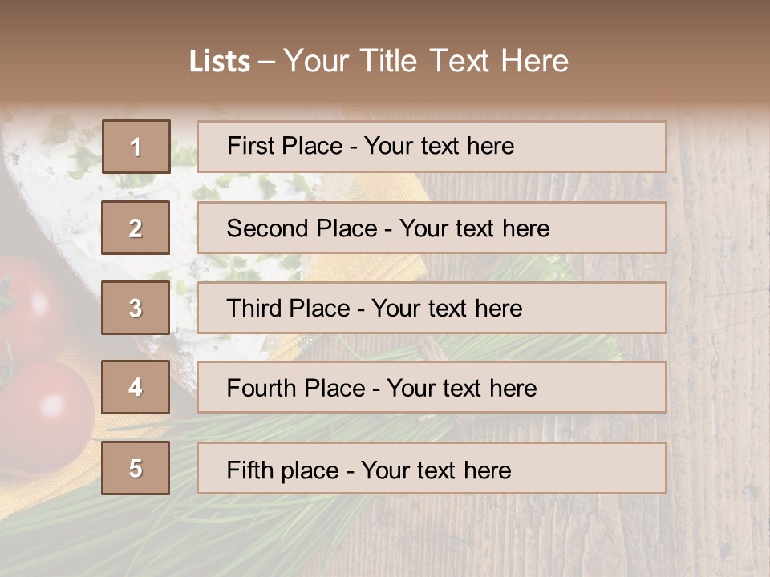Select the number 2 square
This screenshot has width=770, height=577.
point(136,228)
